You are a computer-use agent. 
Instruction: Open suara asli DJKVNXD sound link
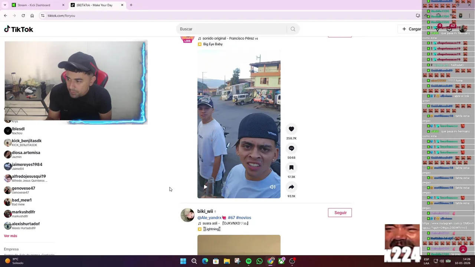[223, 223]
